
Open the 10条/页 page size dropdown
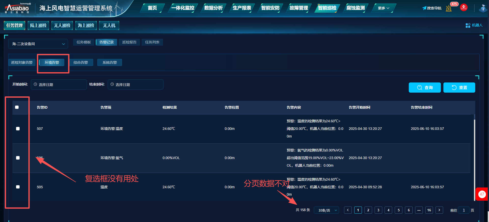327,210
